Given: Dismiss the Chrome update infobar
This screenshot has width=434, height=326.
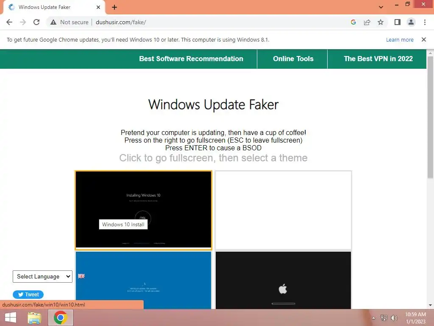Looking at the screenshot, I should tap(424, 39).
